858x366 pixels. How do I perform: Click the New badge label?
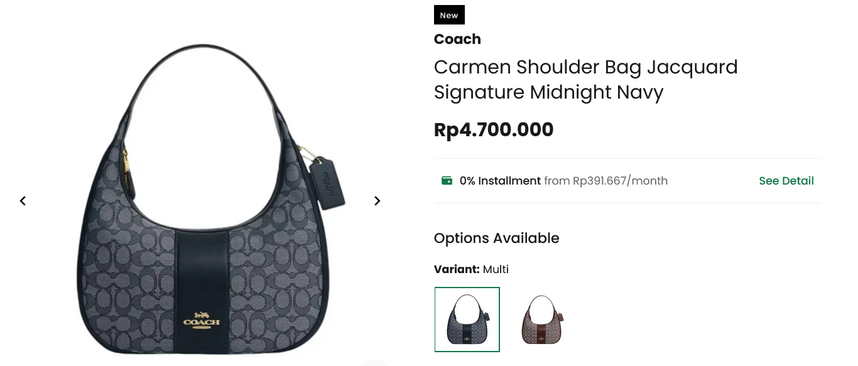click(x=449, y=15)
